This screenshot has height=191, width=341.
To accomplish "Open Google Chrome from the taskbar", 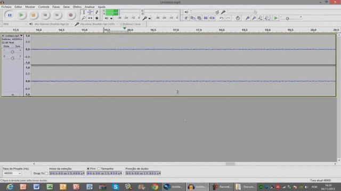I will point(155,187).
